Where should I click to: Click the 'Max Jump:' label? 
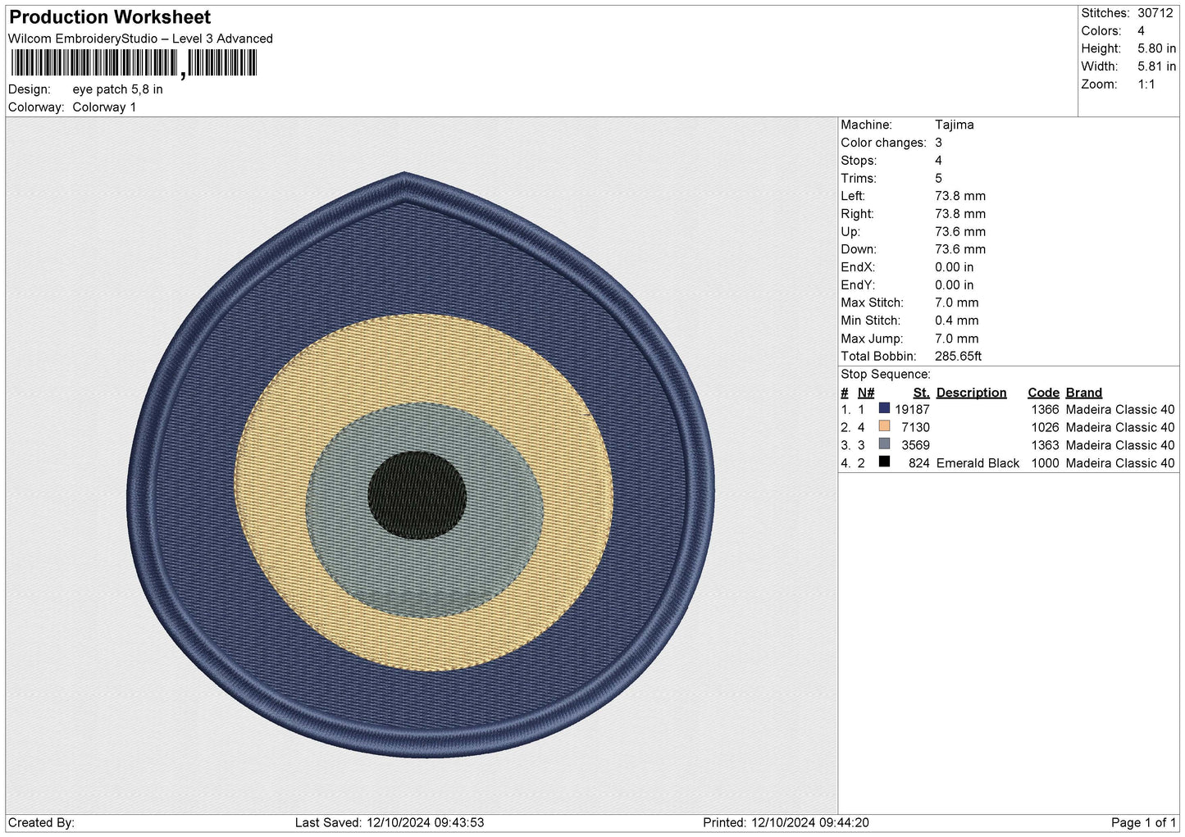tap(872, 339)
